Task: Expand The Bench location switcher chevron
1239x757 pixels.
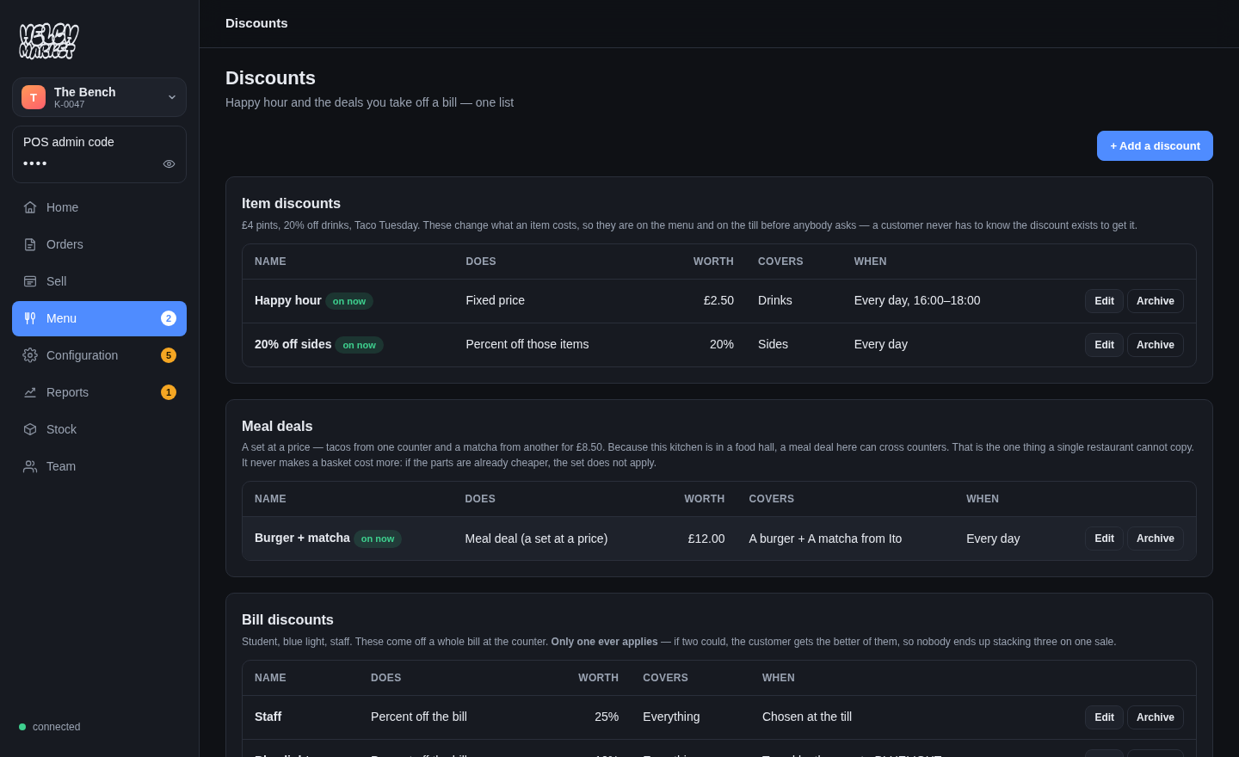Action: pyautogui.click(x=172, y=97)
